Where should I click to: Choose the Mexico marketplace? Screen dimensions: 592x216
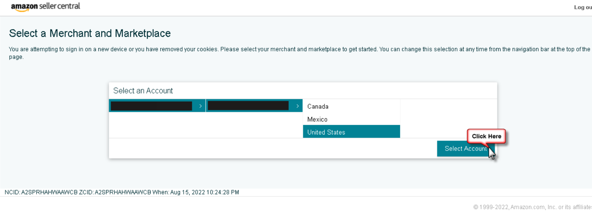[318, 119]
